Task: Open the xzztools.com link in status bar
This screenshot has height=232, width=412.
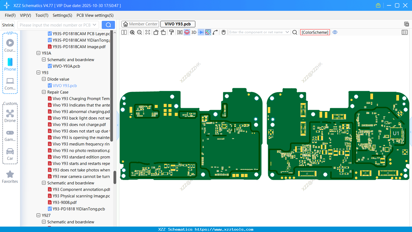Action: (x=224, y=229)
